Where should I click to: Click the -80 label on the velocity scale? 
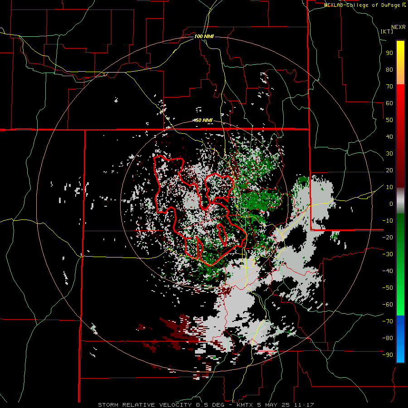click(x=388, y=338)
